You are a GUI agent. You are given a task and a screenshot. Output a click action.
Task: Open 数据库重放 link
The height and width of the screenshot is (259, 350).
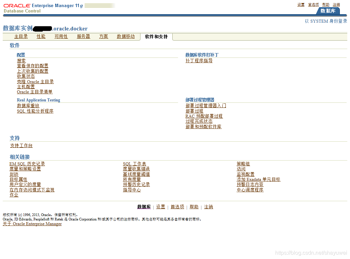[x=28, y=105]
